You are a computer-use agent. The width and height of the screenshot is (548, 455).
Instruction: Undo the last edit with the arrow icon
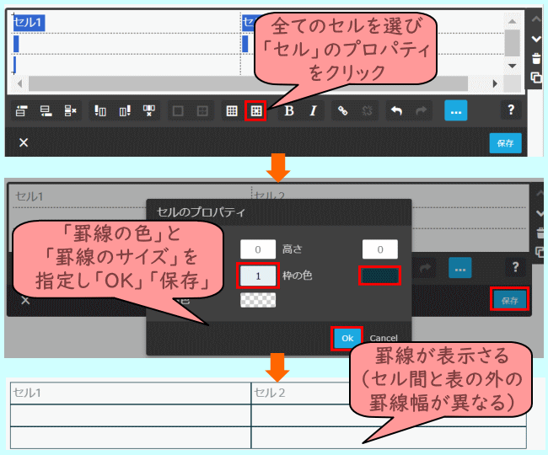(396, 111)
